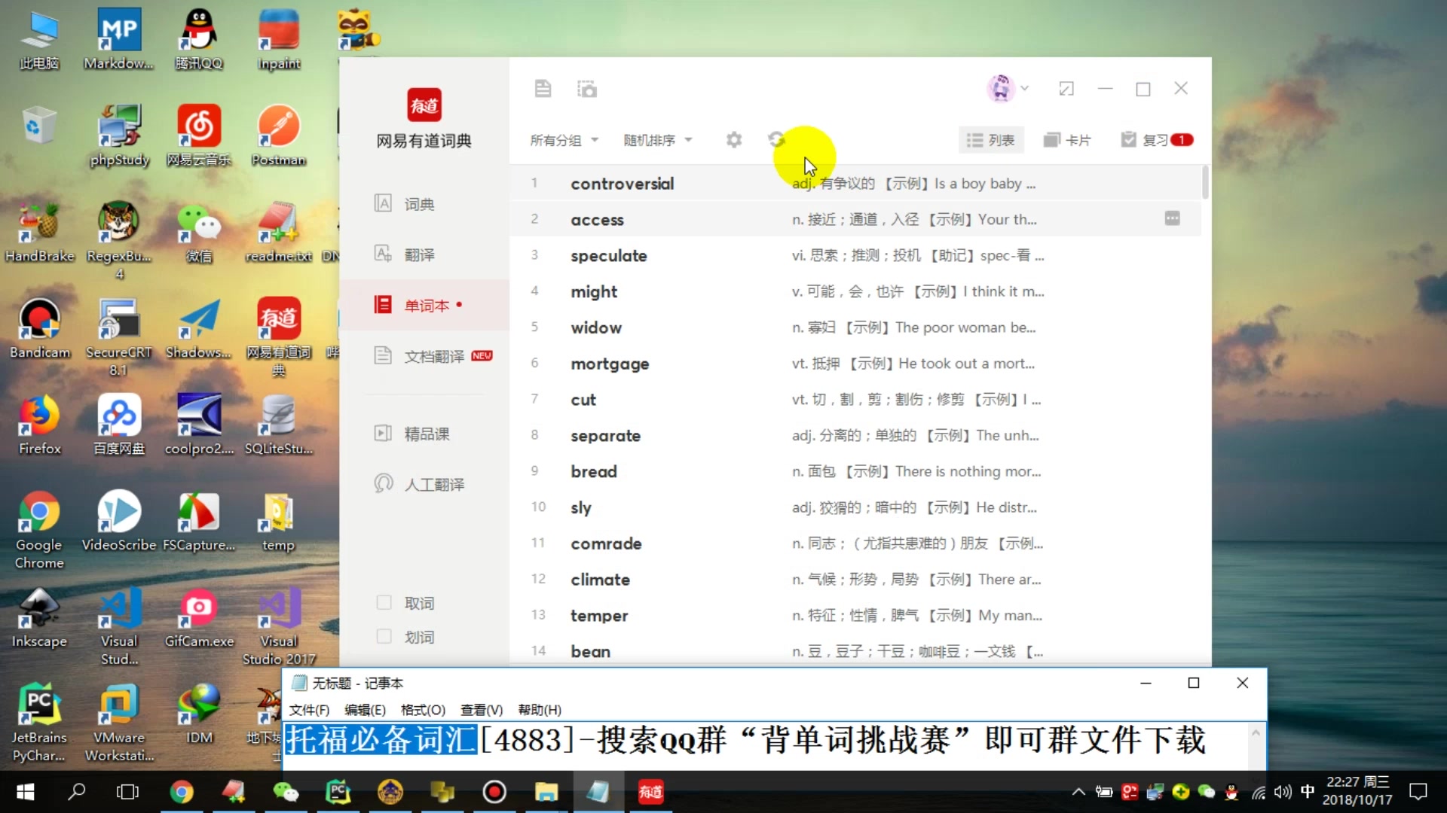This screenshot has height=813, width=1447.
Task: Open the 格式 menu in Notepad
Action: 422,709
